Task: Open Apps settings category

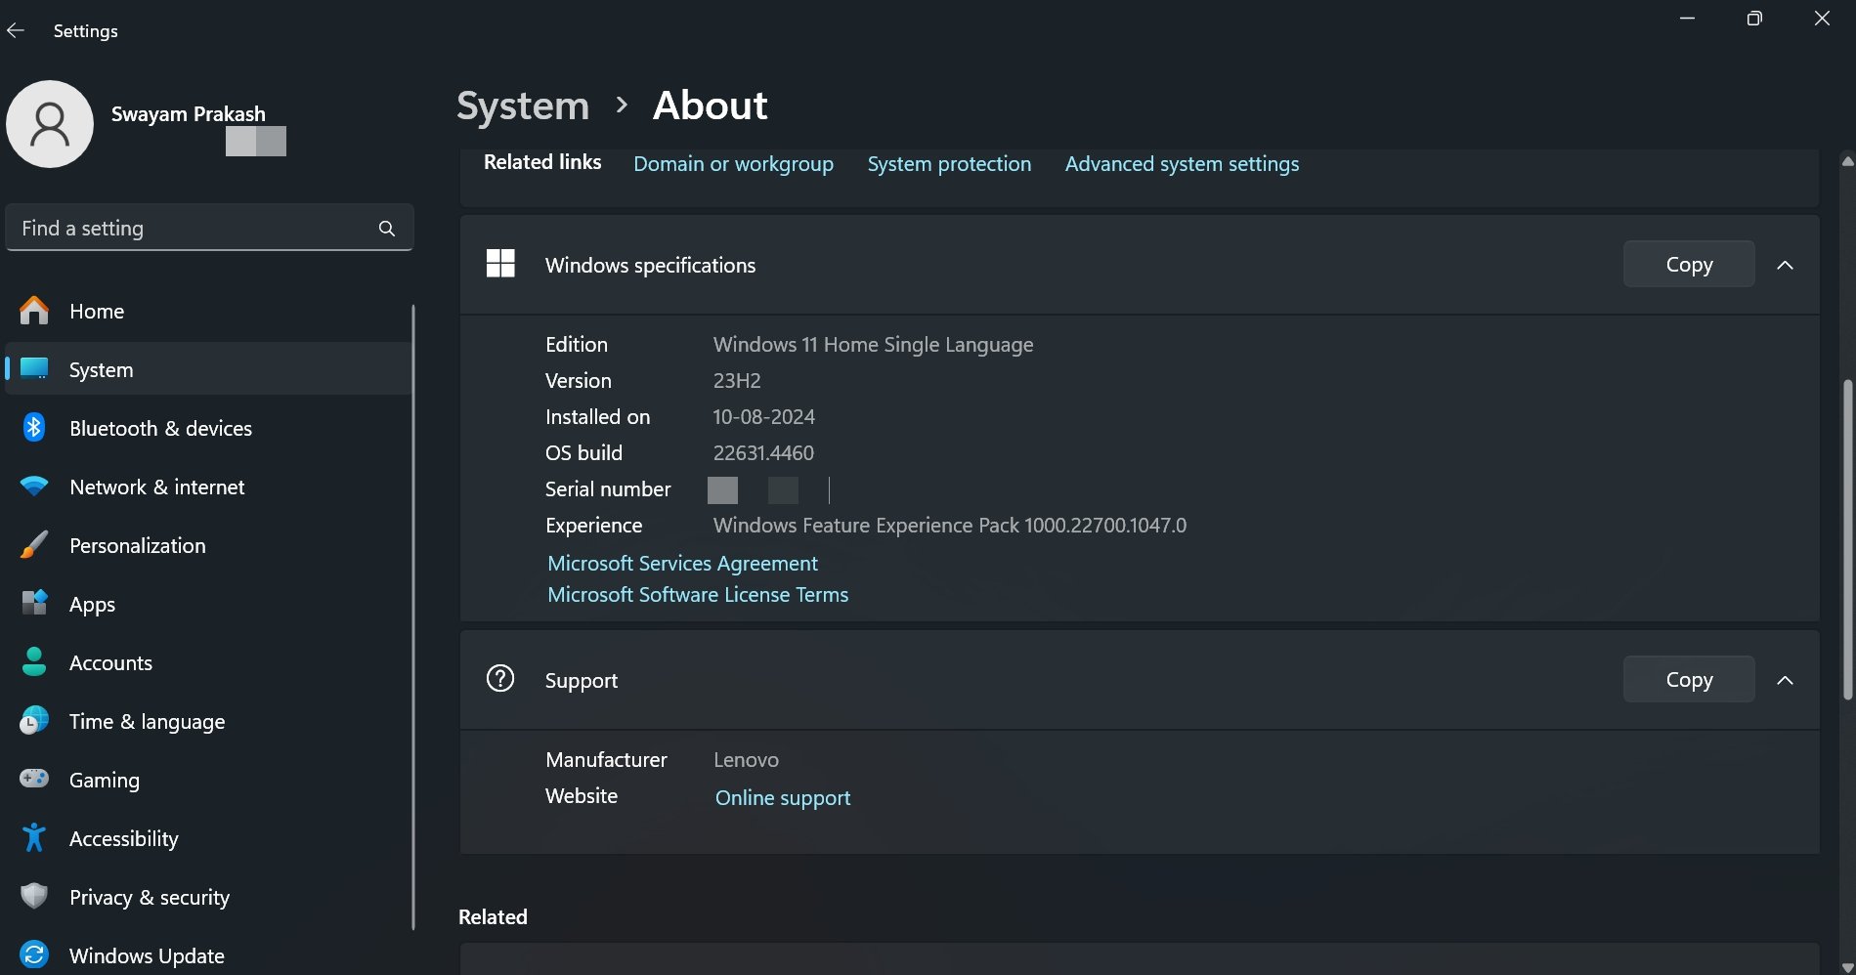Action: 208,604
